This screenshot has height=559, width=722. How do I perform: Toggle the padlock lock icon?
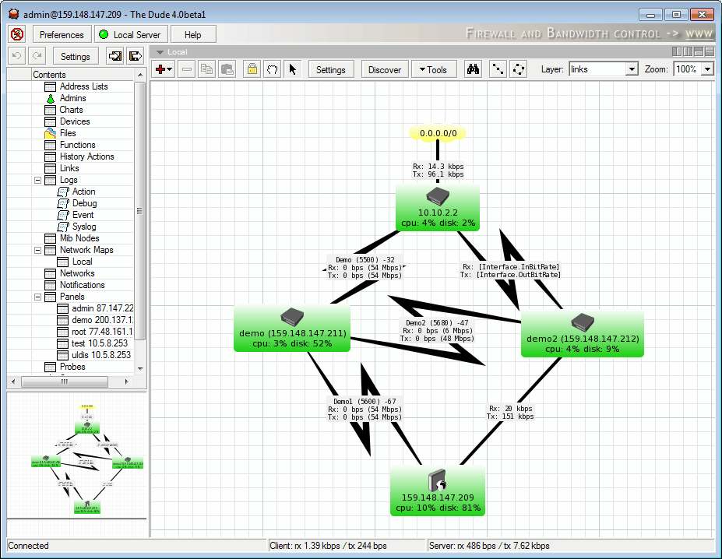click(x=252, y=69)
